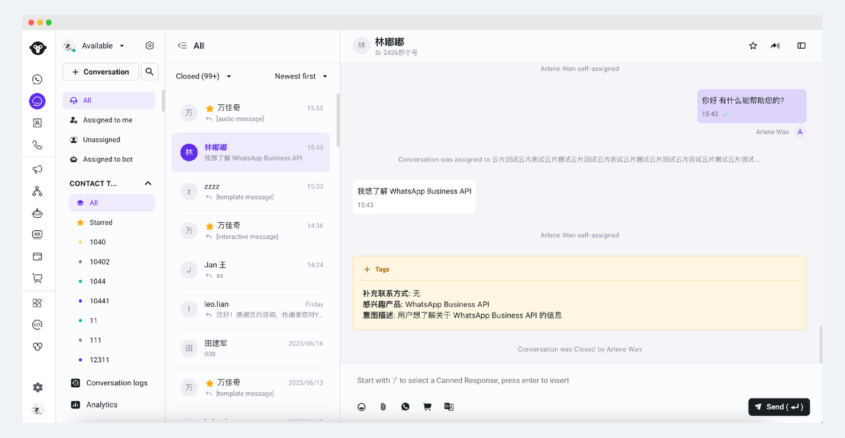Open the Closed (99+) filter dropdown

click(203, 77)
